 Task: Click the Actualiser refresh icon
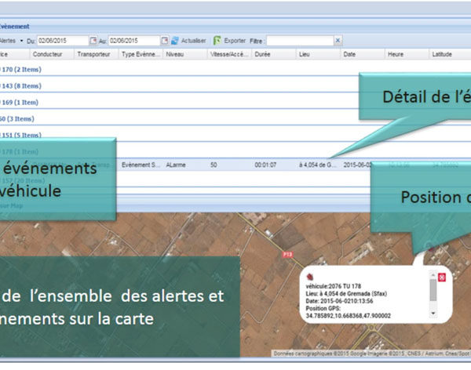tap(174, 40)
